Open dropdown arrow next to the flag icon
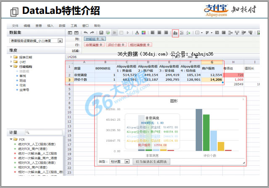This screenshot has height=188, width=269. 211,33
